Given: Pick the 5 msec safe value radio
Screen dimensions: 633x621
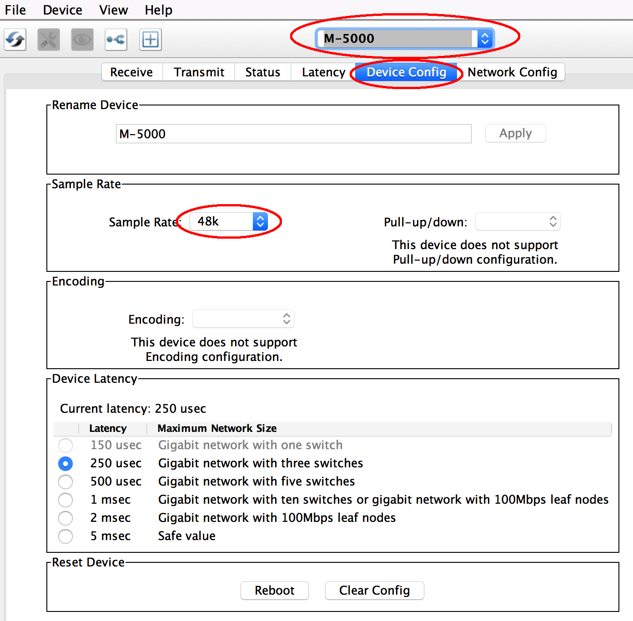Looking at the screenshot, I should 65,536.
